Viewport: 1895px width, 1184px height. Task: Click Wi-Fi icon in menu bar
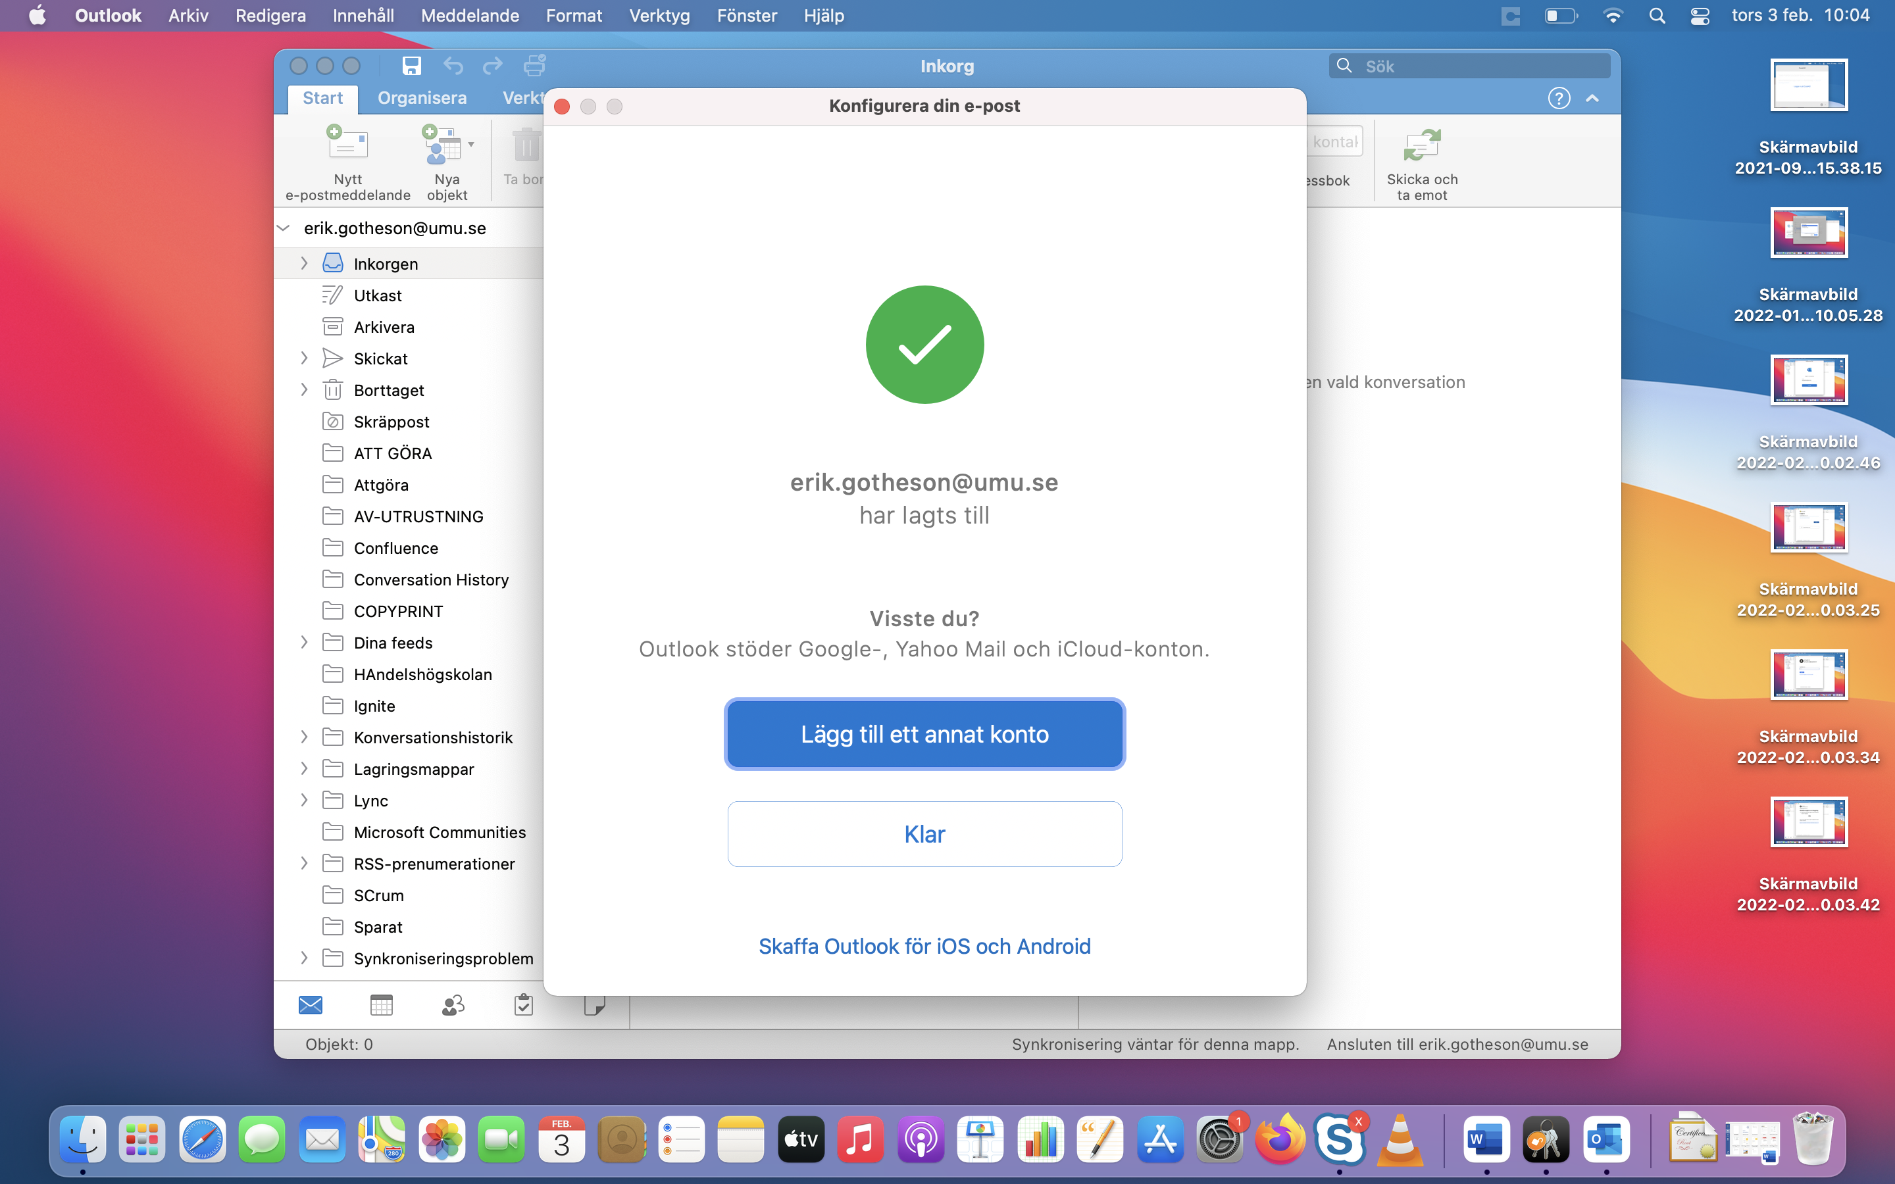pyautogui.click(x=1613, y=16)
